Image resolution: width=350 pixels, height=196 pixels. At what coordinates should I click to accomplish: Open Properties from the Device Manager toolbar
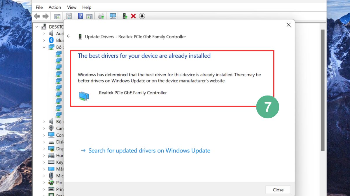click(69, 16)
